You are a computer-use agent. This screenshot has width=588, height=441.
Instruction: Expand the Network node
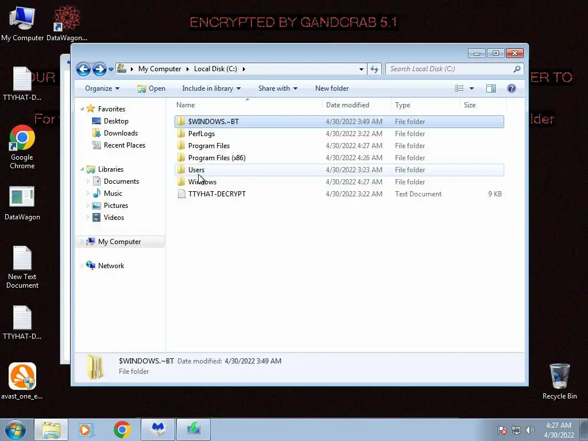click(x=82, y=266)
